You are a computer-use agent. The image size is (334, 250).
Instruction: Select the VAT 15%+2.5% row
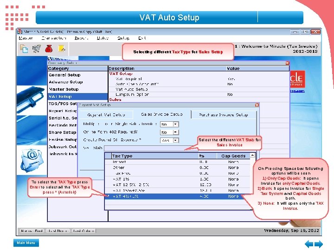coord(177,190)
